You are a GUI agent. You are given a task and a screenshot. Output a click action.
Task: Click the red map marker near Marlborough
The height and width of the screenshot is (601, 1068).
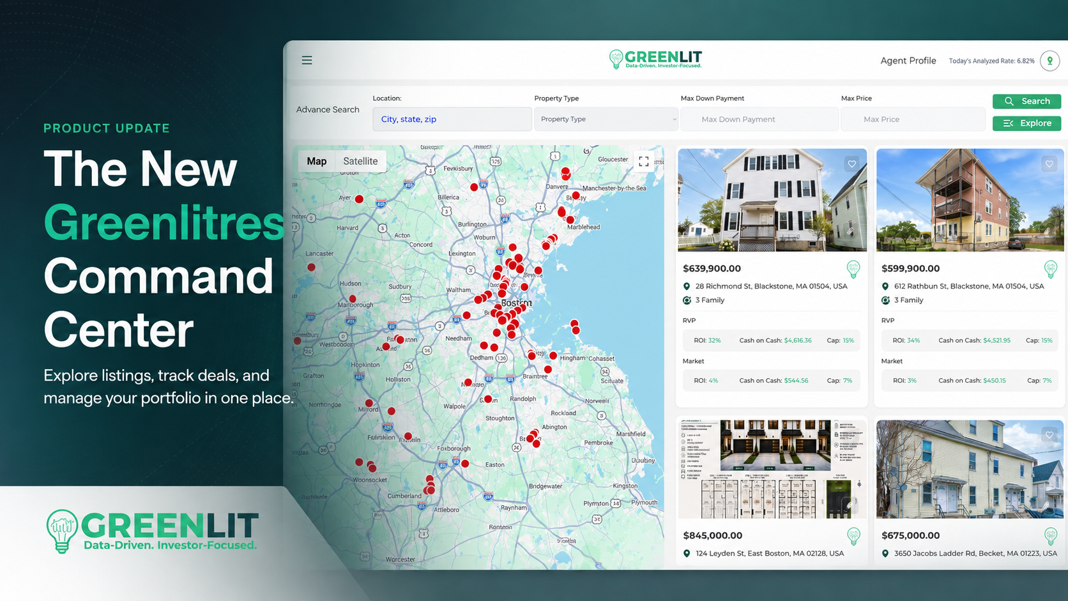pos(352,299)
